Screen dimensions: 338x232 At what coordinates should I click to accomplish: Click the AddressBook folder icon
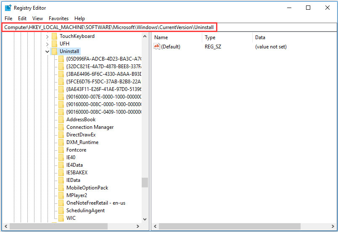(61, 120)
